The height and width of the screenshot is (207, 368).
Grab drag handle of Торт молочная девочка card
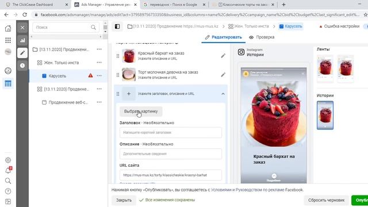pos(118,75)
